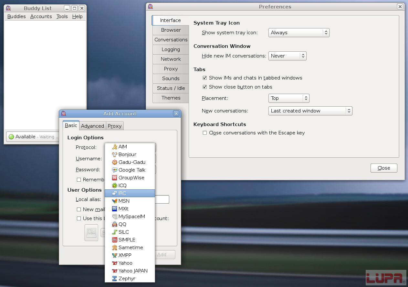Open the Themes preferences tab
Viewport: 408px width, 287px height.
tap(171, 98)
